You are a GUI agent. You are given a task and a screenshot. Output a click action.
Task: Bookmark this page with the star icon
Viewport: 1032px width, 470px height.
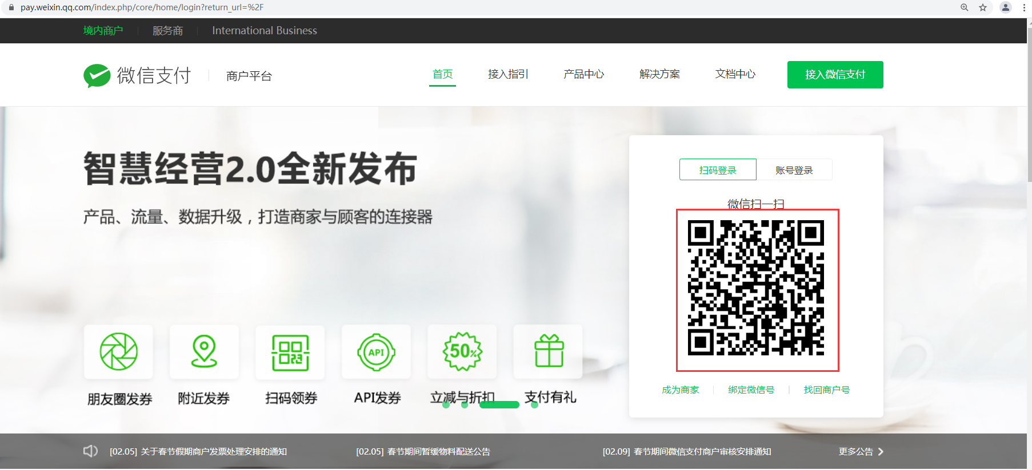coord(983,7)
